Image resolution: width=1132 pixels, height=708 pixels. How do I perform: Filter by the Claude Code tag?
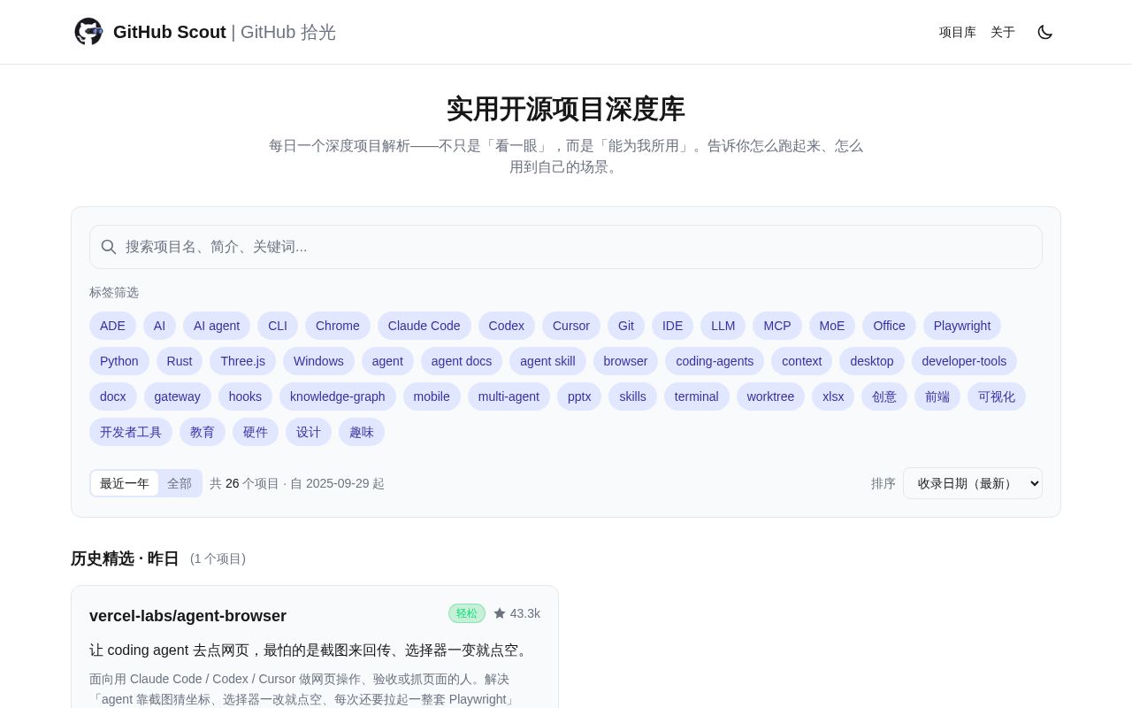tap(424, 326)
